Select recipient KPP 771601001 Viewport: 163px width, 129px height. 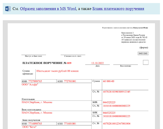[70, 124]
